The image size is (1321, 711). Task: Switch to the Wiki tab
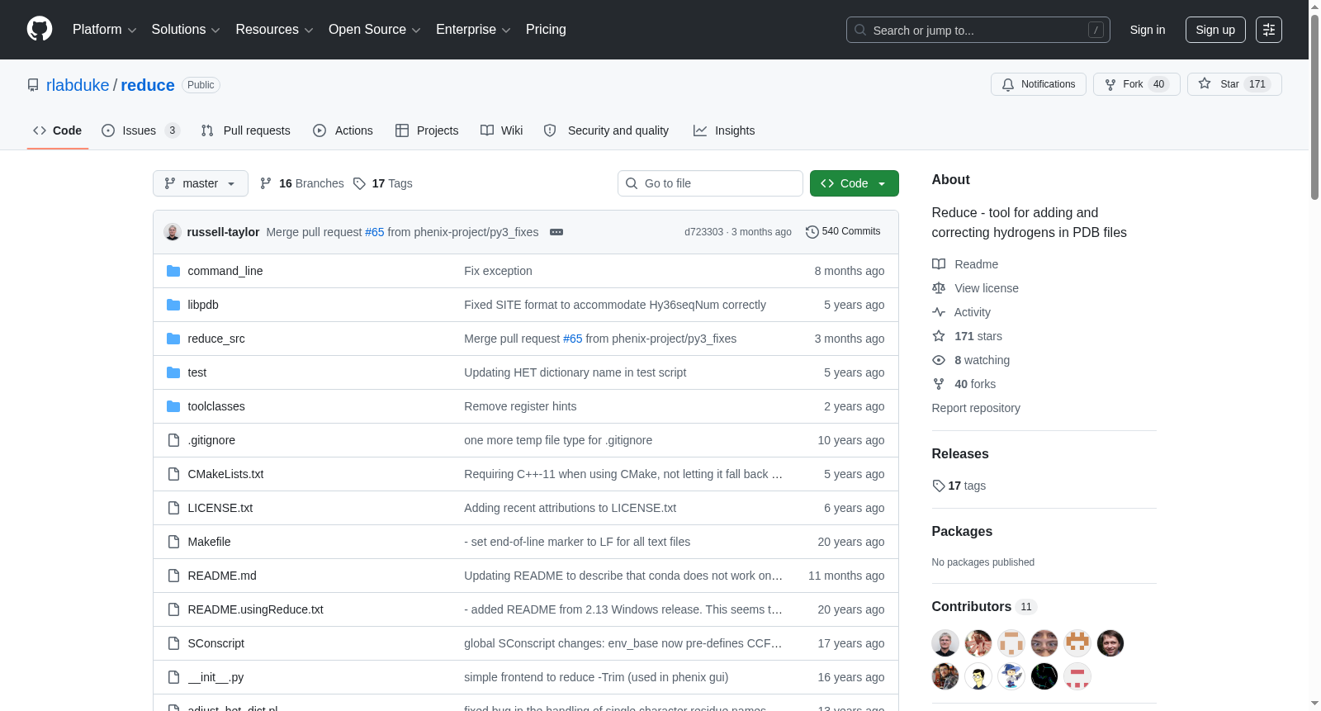tap(502, 130)
